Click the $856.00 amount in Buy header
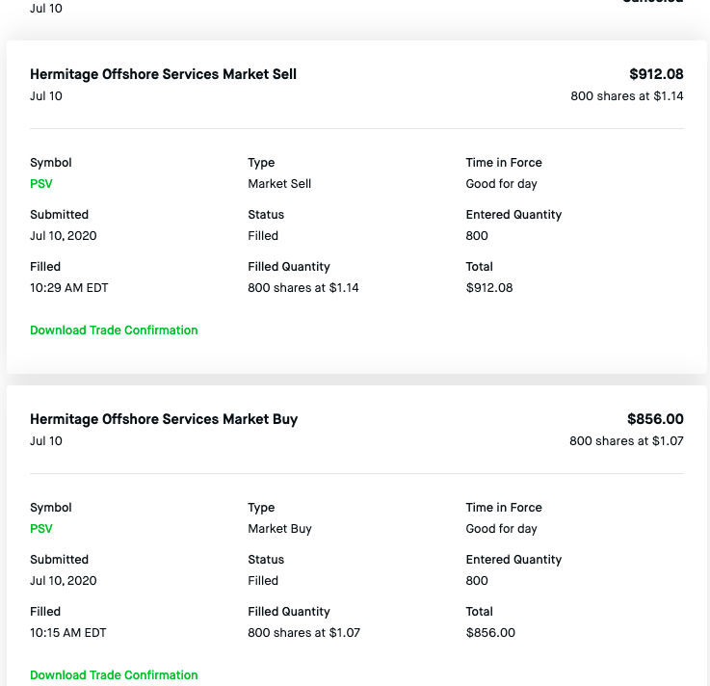 [655, 419]
